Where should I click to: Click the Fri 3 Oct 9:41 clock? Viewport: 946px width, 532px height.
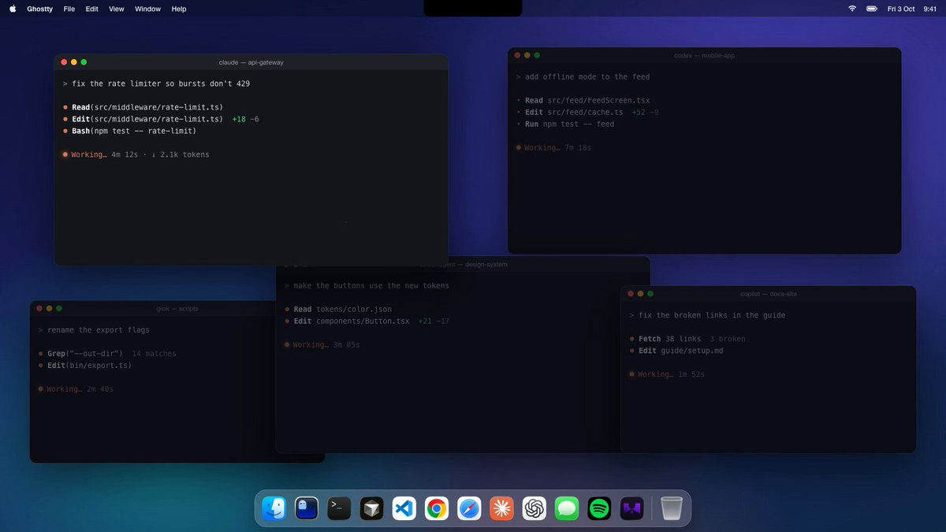[x=912, y=9]
